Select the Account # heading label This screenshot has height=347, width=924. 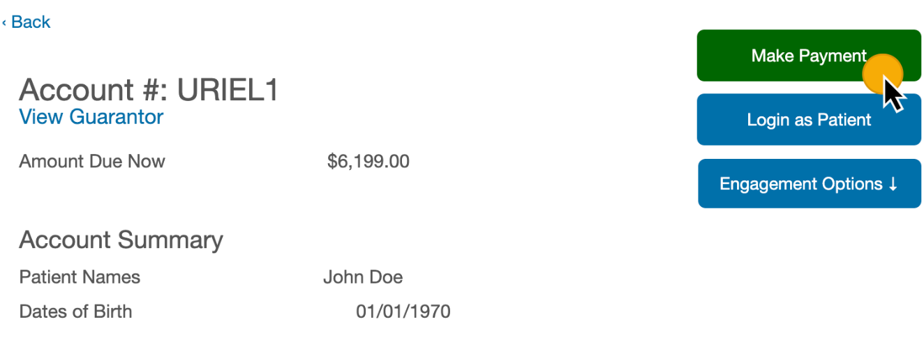tap(94, 90)
